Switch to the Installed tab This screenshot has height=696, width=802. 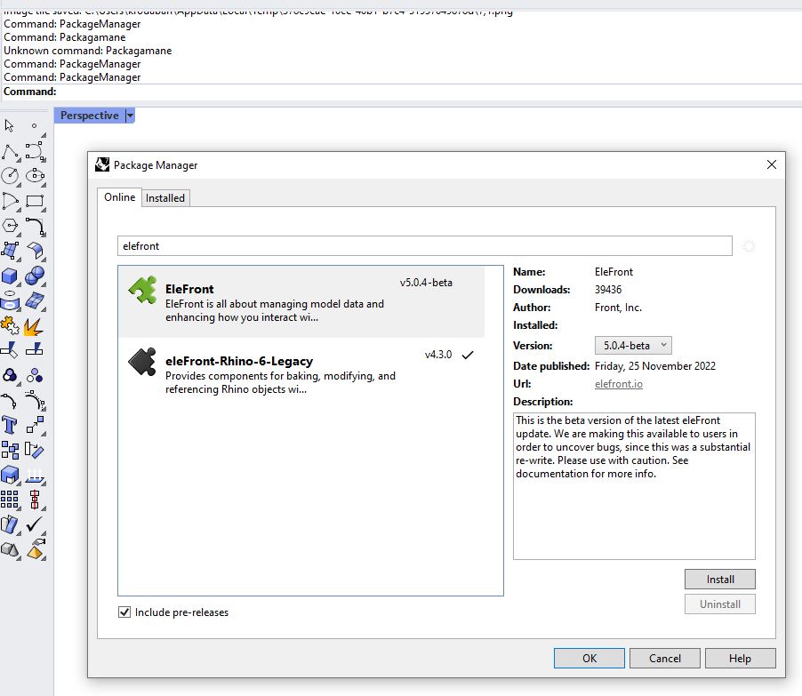(165, 198)
